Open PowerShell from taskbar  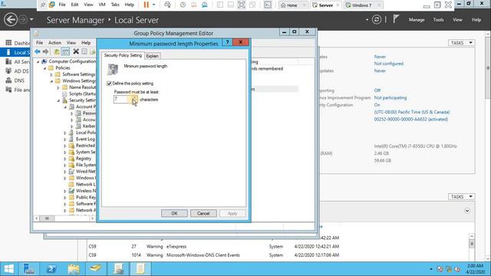pos(51,269)
